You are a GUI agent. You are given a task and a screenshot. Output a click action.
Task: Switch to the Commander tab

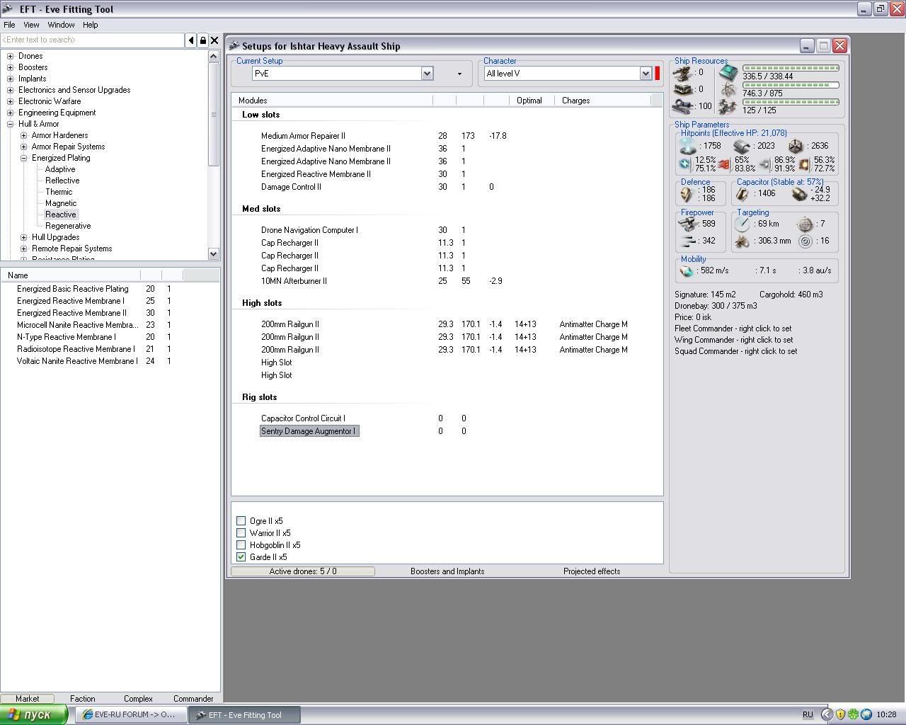pyautogui.click(x=193, y=699)
